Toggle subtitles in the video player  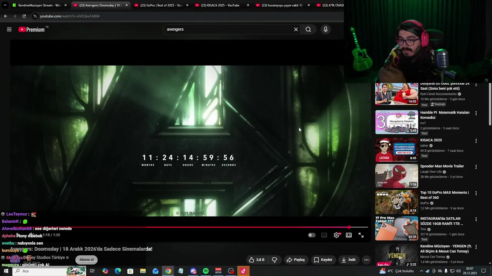click(x=324, y=235)
